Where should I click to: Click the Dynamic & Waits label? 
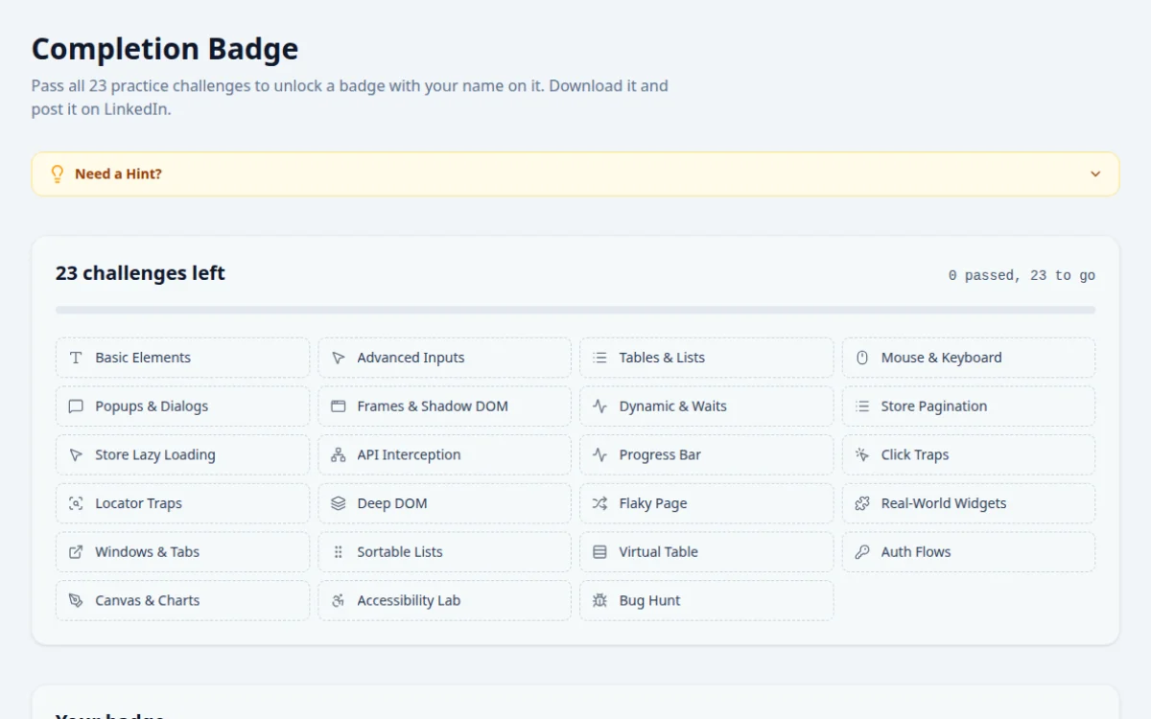click(673, 406)
